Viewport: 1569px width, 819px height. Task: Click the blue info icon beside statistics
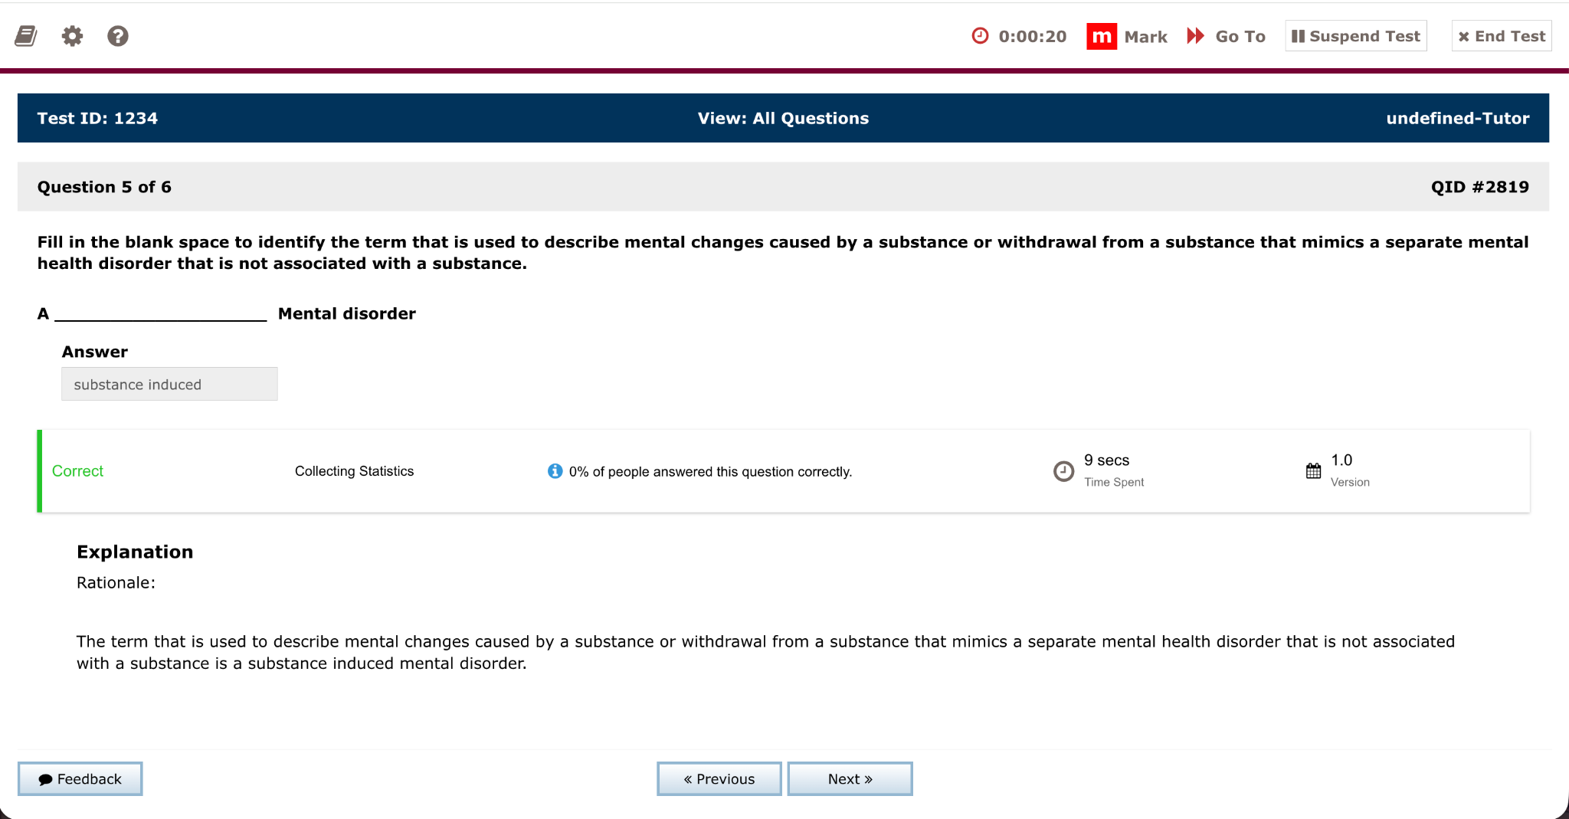tap(555, 471)
